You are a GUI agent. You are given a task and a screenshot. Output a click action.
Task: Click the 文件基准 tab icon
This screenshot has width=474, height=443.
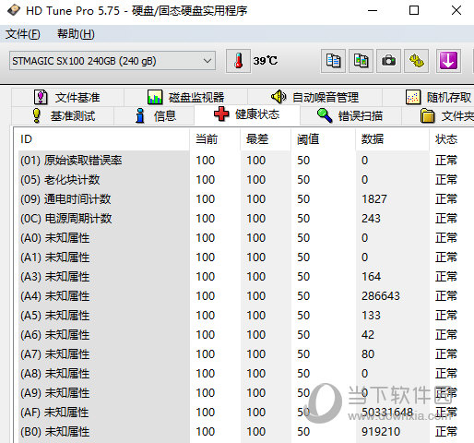pos(41,97)
